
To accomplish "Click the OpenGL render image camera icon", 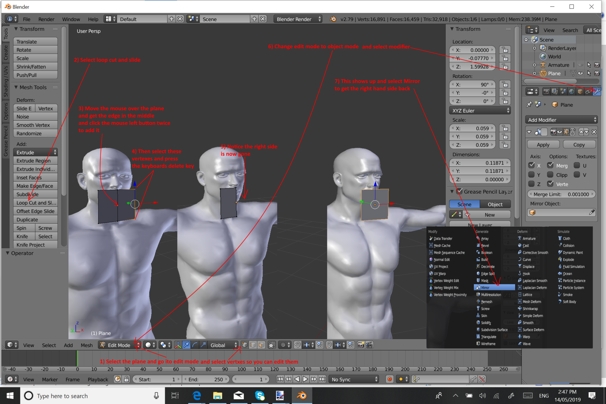I will [x=361, y=345].
